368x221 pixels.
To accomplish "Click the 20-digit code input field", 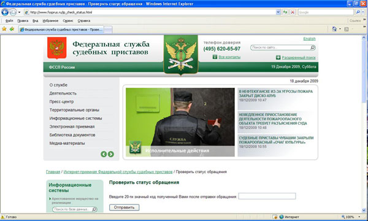I will (x=267, y=196).
